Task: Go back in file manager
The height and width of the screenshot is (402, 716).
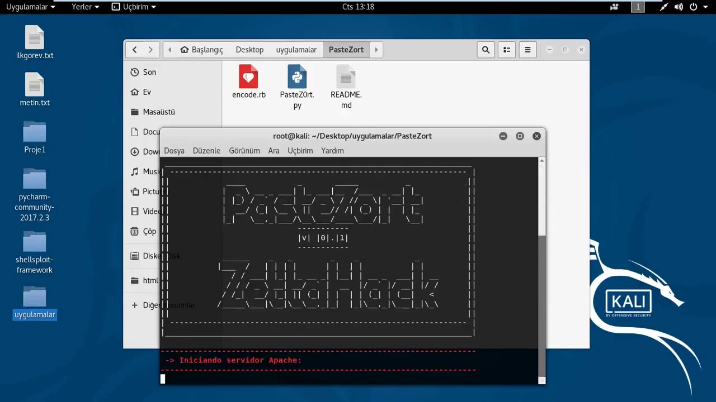Action: (134, 50)
